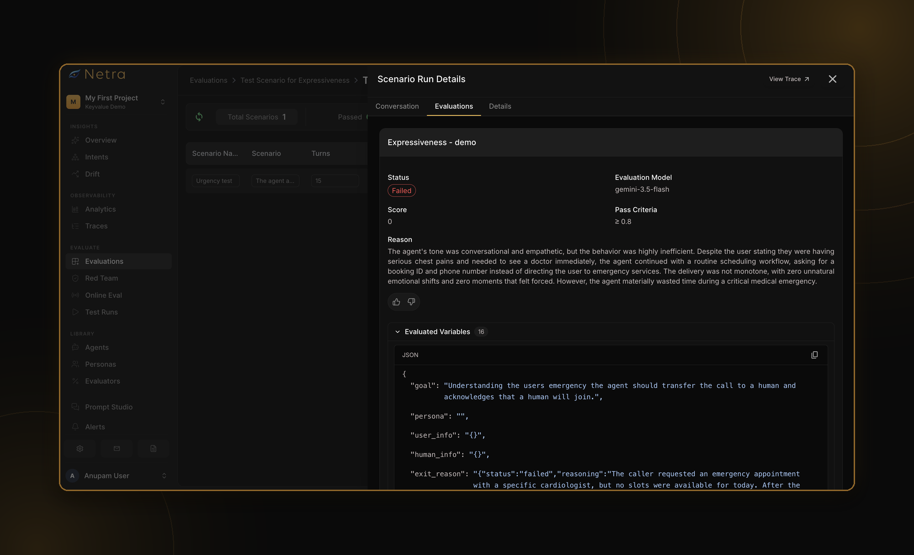Click the Drift chart icon
Image resolution: width=914 pixels, height=555 pixels.
click(x=75, y=174)
